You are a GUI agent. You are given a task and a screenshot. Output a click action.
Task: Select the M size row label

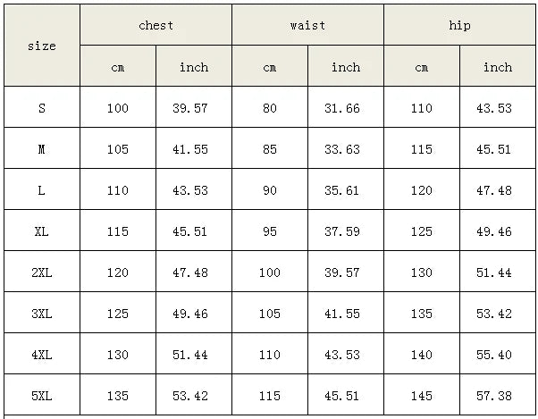click(42, 149)
